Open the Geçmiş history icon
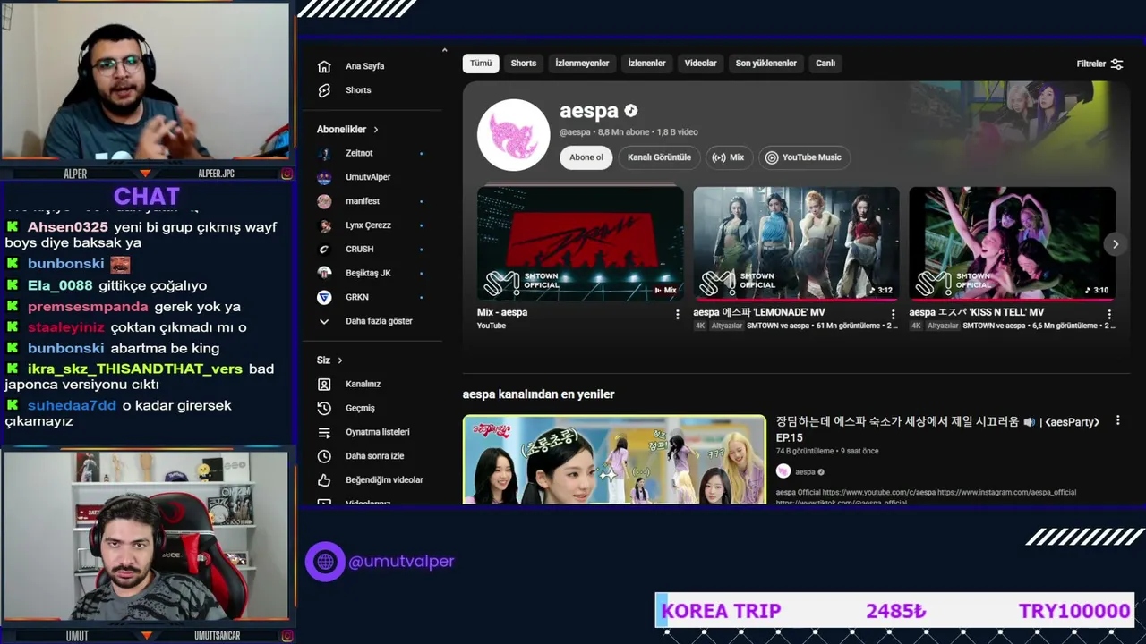The height and width of the screenshot is (644, 1146). click(x=324, y=408)
